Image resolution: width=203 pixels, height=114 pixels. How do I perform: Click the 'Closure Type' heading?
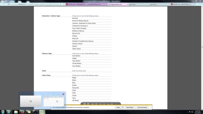pos(47,54)
